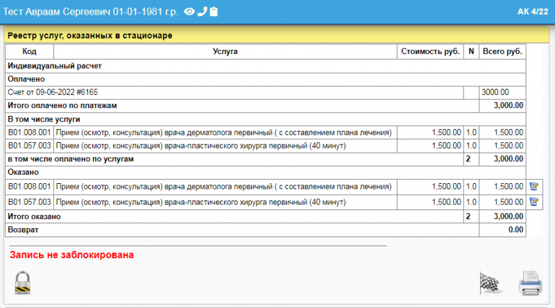Click code B01.057.003 in the Оказано section
Viewport: 555px width, 308px height.
point(29,202)
